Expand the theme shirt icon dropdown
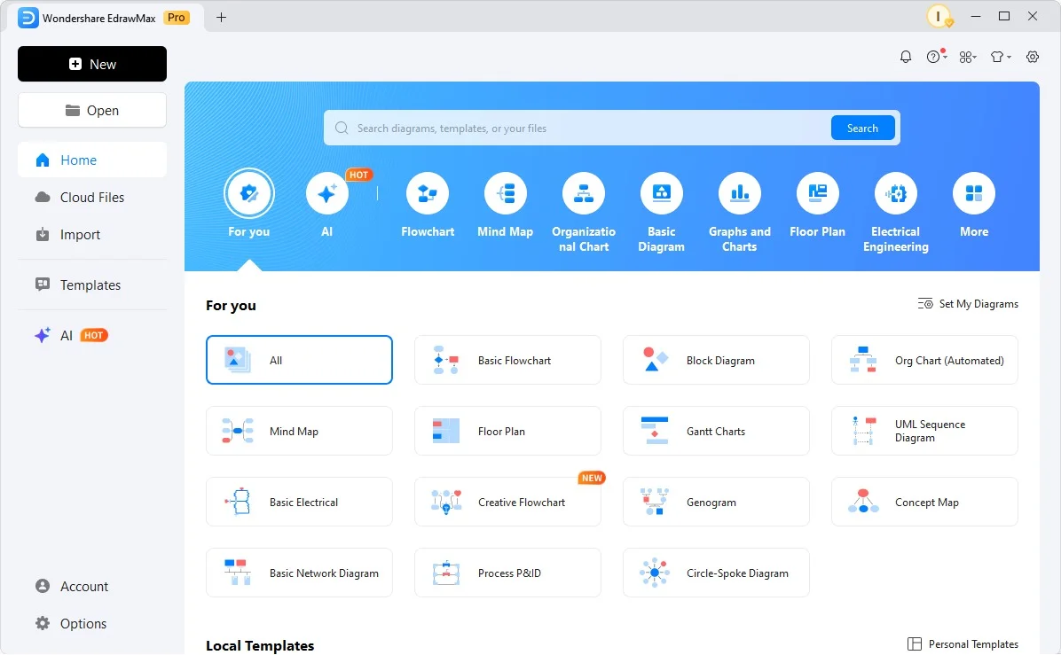 (1001, 57)
